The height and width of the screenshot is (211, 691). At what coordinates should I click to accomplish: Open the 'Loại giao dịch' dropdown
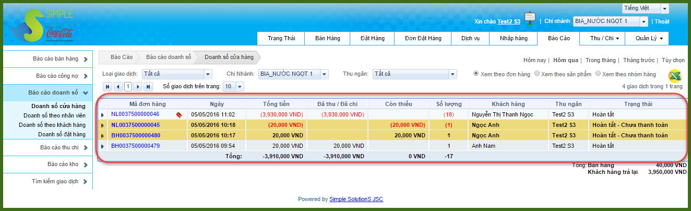pyautogui.click(x=208, y=74)
